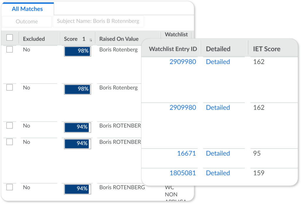The width and height of the screenshot is (301, 204).
Task: Click the sort arrows in Score column
Action: click(91, 39)
